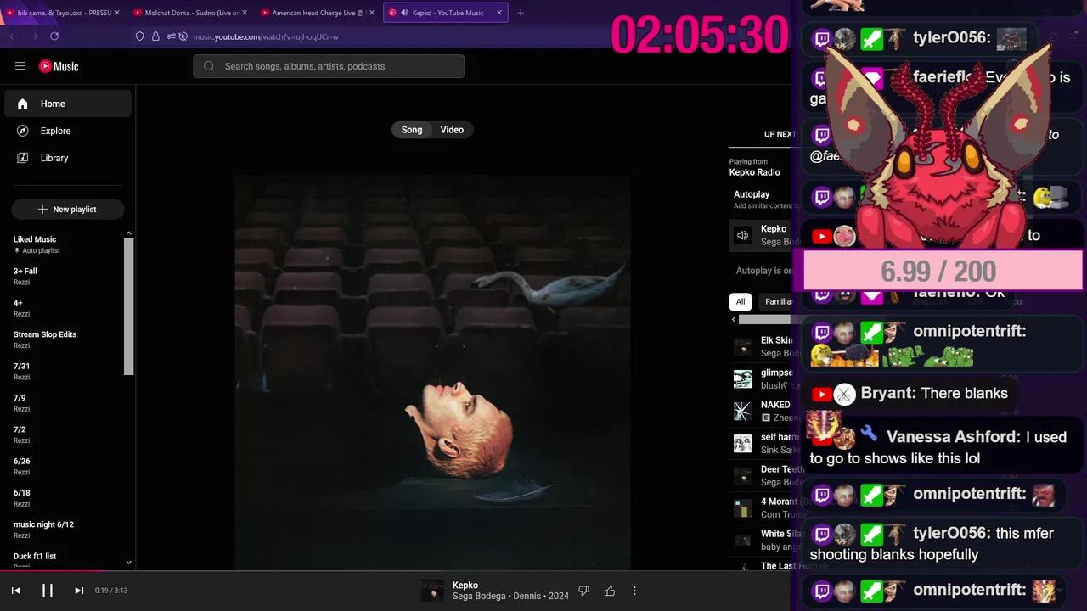This screenshot has width=1087, height=611.
Task: Select the All filter chip
Action: [x=741, y=301]
